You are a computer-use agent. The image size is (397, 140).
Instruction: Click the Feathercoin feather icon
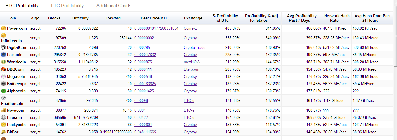4,98
